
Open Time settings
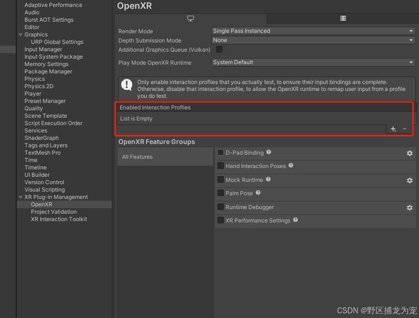(31, 160)
